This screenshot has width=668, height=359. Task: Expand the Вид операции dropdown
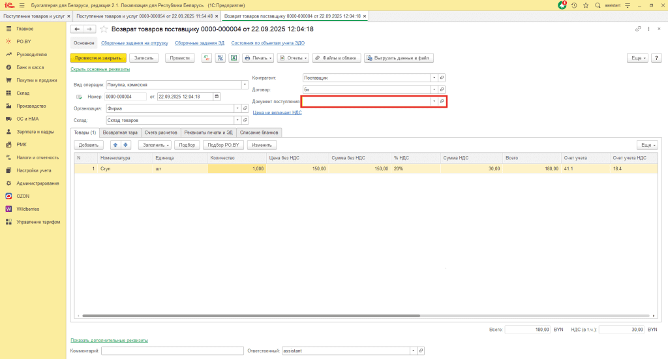pyautogui.click(x=236, y=84)
